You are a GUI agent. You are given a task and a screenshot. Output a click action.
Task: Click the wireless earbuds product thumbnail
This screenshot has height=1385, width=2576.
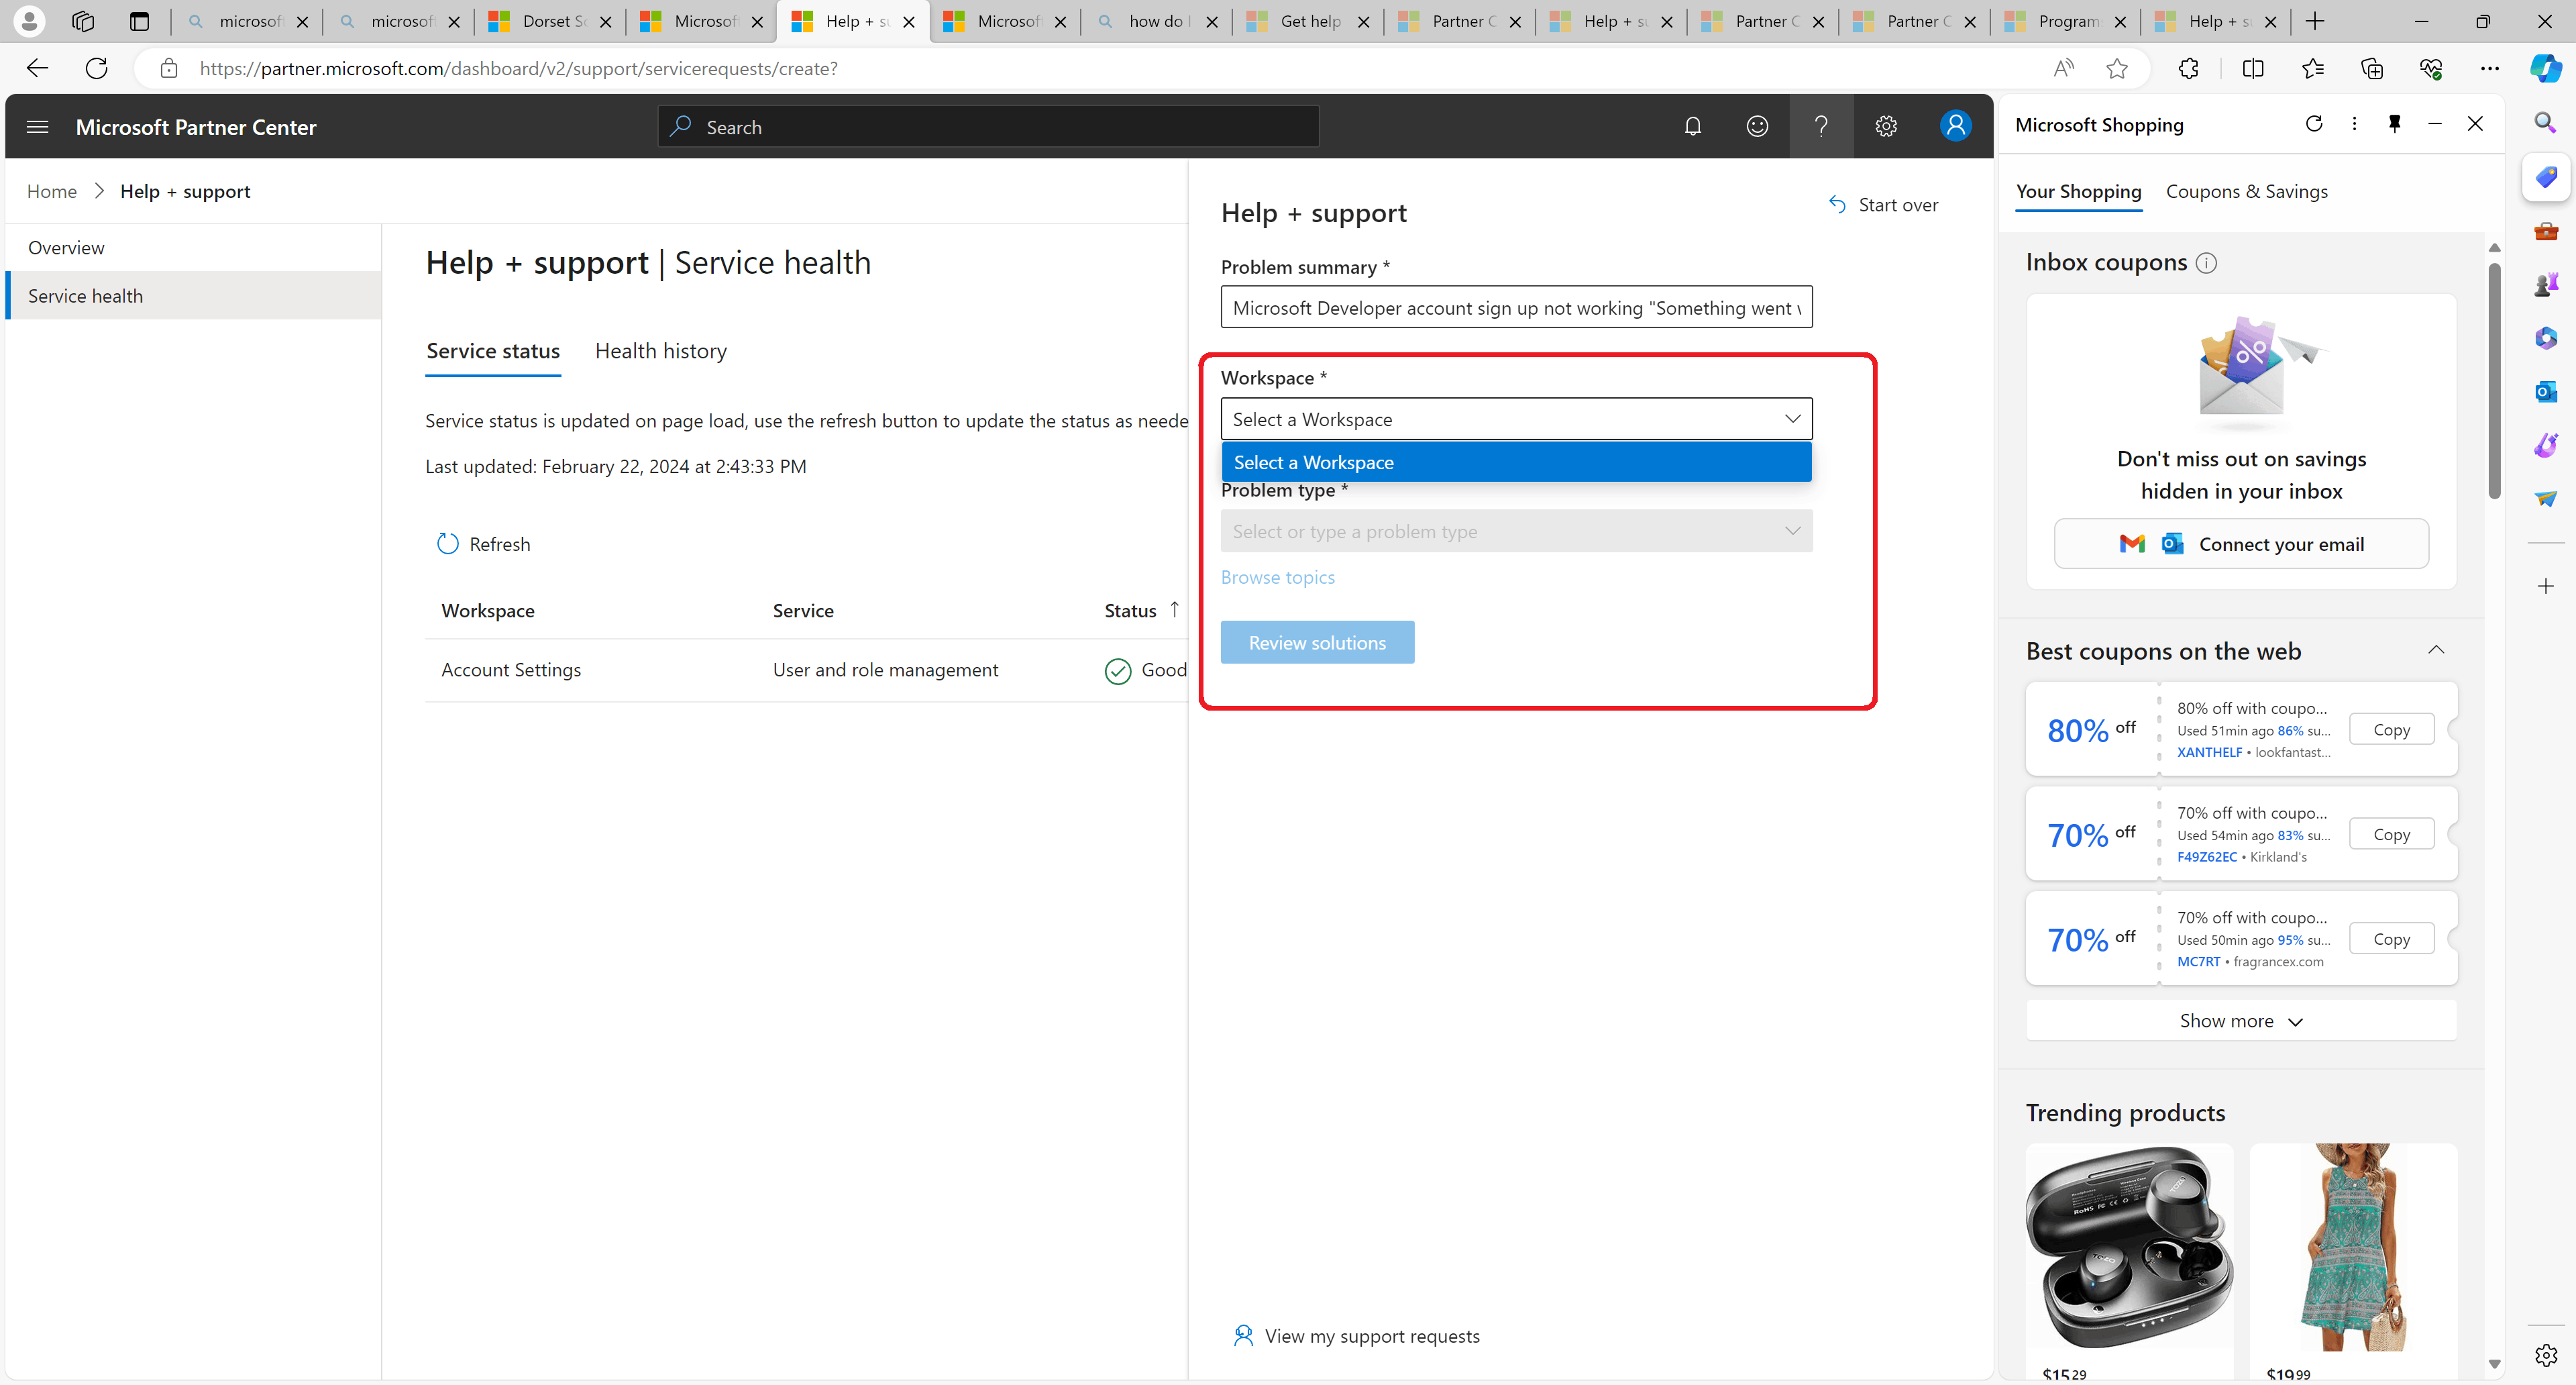click(x=2129, y=1253)
